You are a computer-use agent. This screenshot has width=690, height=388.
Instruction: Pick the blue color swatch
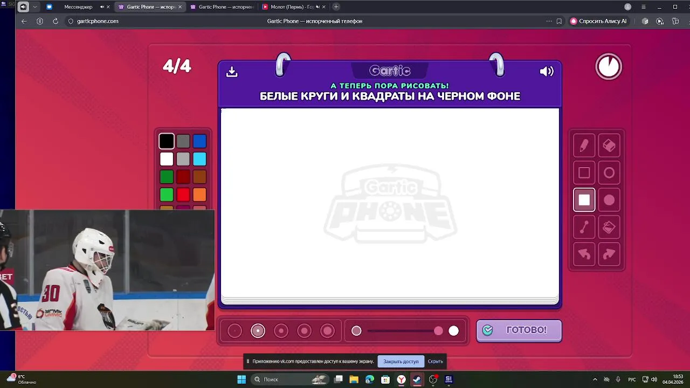coord(199,141)
